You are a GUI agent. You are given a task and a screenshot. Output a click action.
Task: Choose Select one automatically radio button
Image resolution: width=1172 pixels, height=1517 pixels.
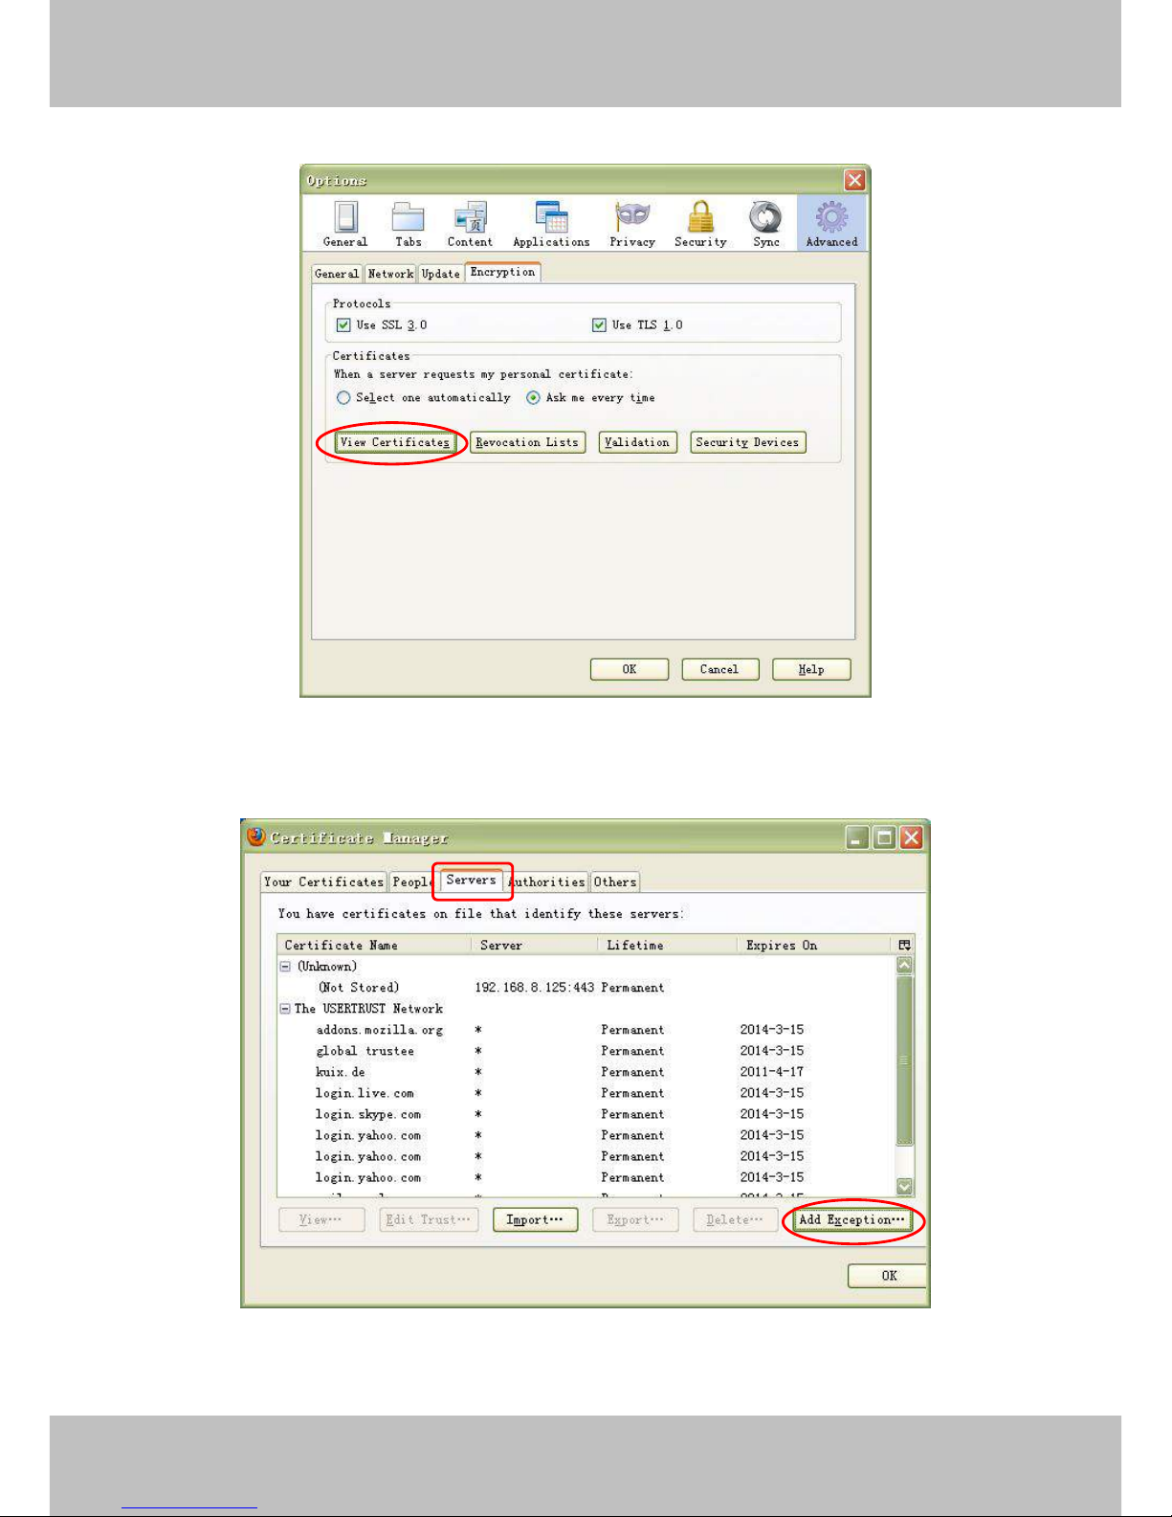tap(343, 398)
